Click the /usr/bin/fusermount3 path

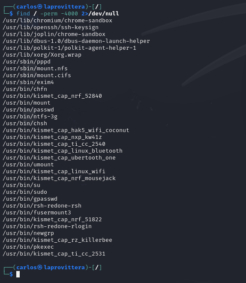point(37,213)
